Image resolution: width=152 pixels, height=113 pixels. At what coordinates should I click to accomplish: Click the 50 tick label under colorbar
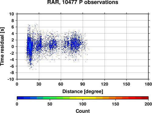[x=50, y=104]
